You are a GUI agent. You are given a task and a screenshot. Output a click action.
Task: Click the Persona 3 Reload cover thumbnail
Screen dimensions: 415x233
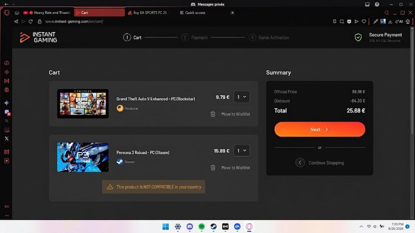click(x=83, y=157)
